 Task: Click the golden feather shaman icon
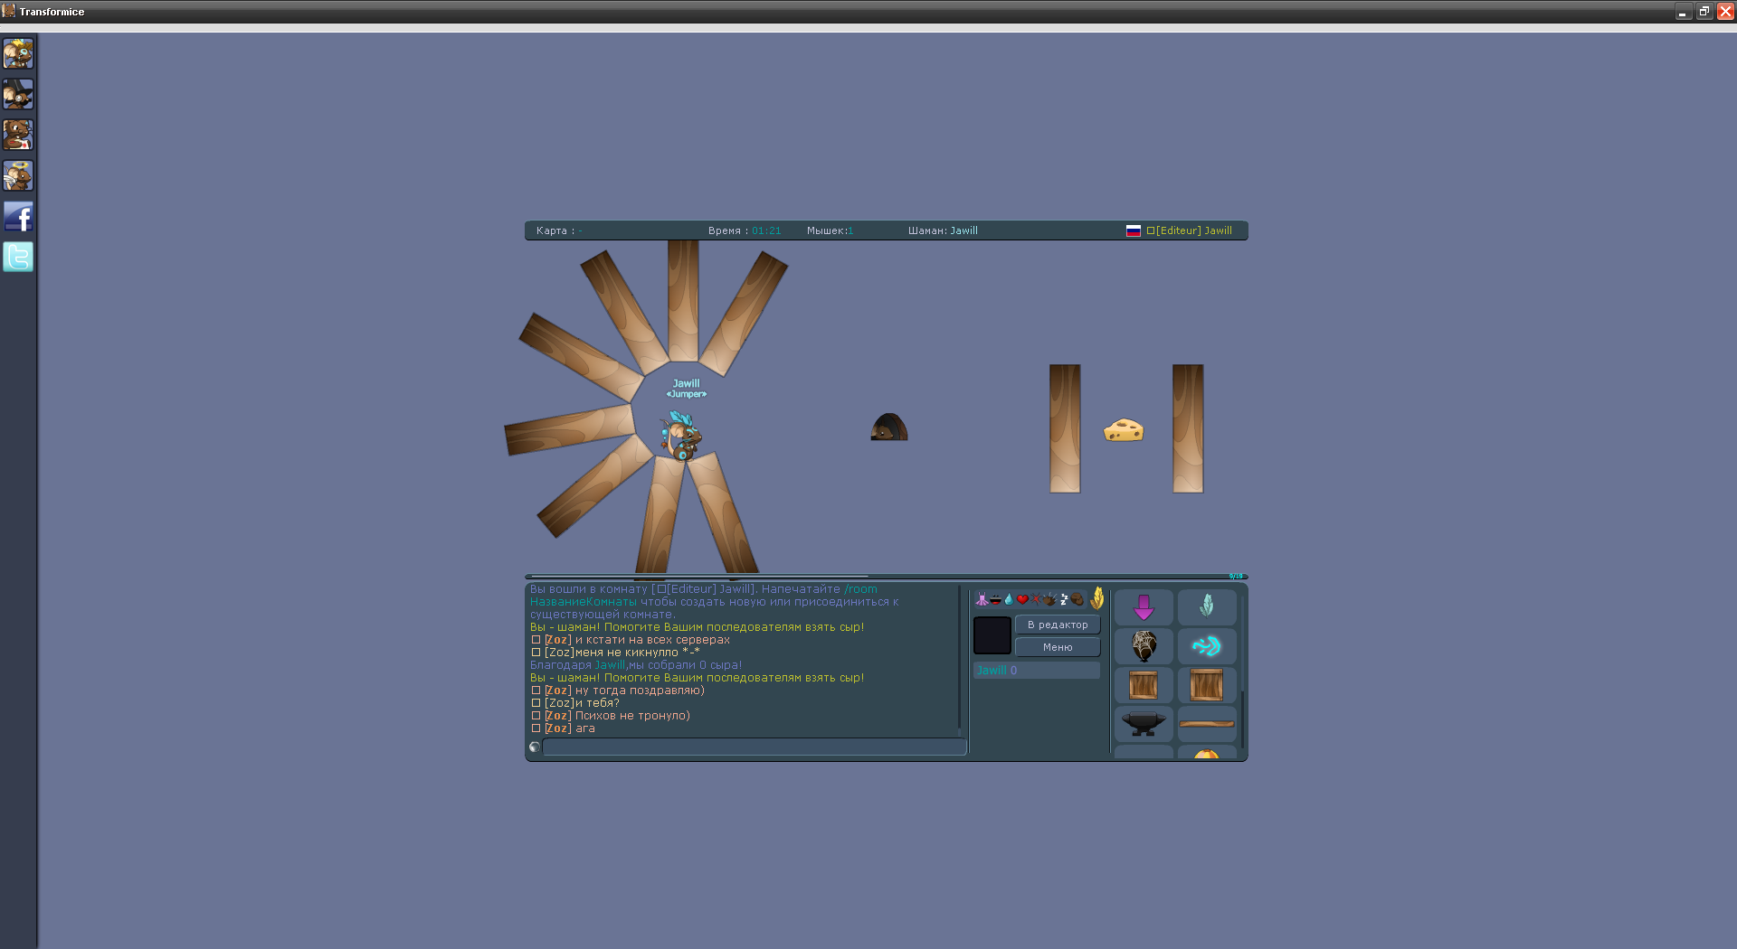point(1096,597)
